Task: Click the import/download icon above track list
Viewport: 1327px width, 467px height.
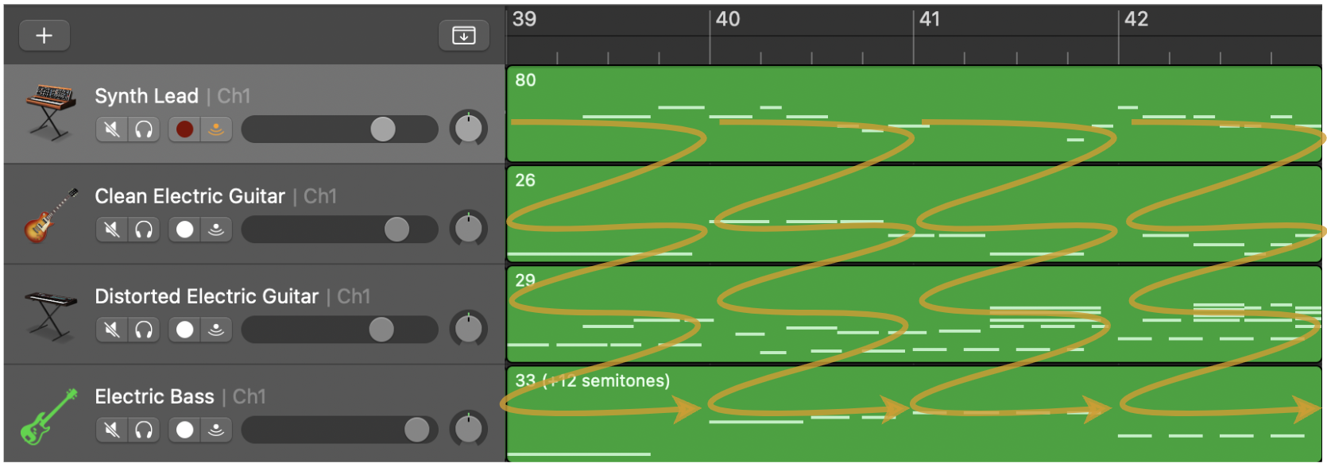Action: (x=463, y=35)
